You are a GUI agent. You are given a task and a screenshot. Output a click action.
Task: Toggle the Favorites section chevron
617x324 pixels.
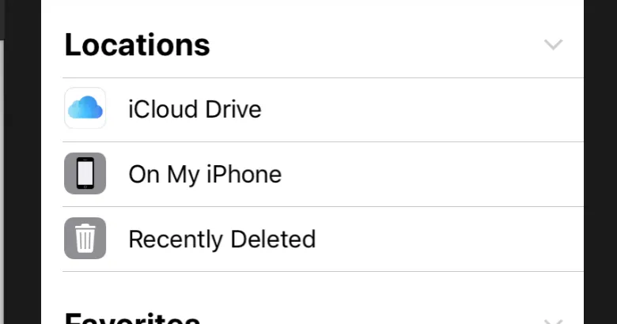coord(553,320)
